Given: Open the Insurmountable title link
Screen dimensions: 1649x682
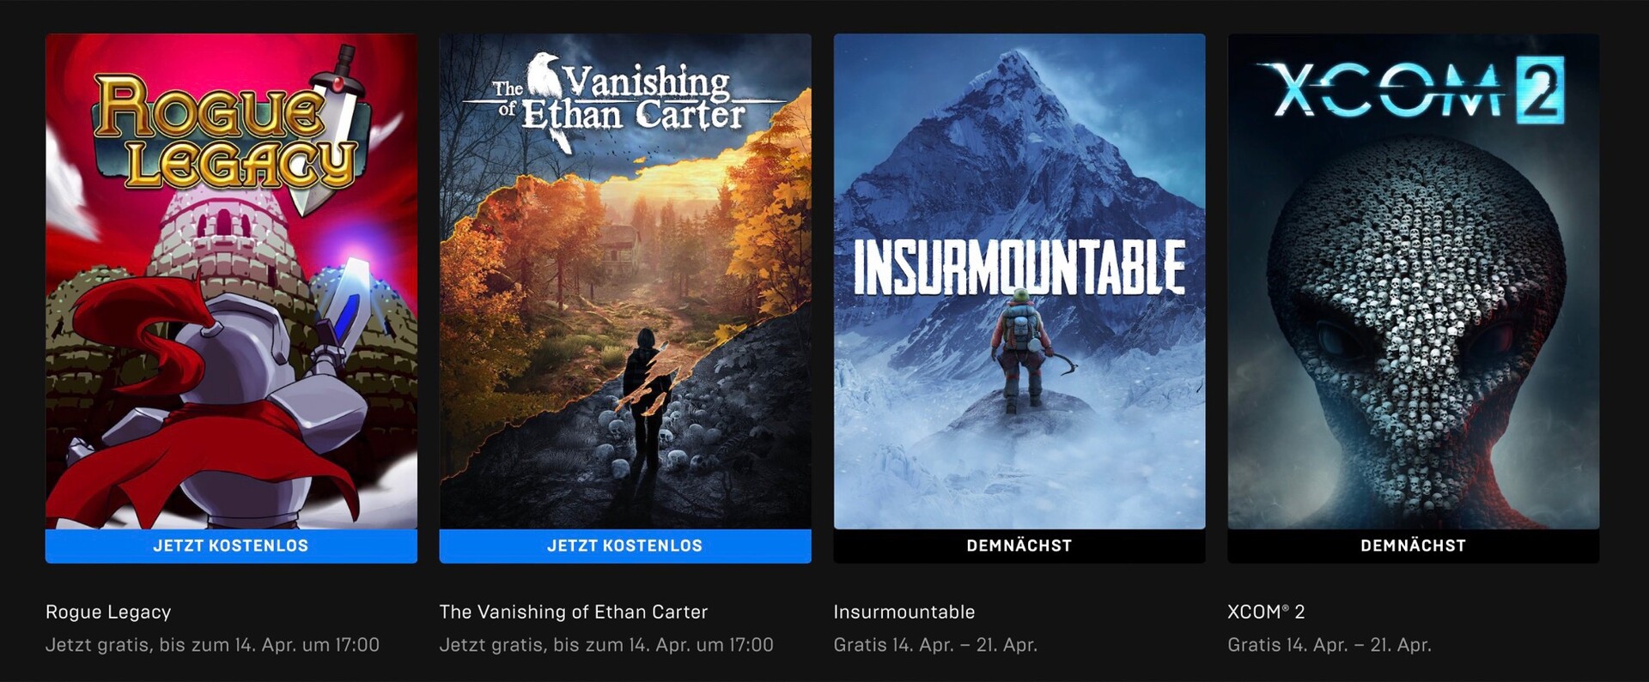Looking at the screenshot, I should pos(904,612).
